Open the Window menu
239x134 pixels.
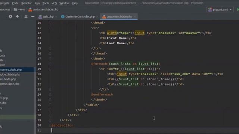pos(64,3)
